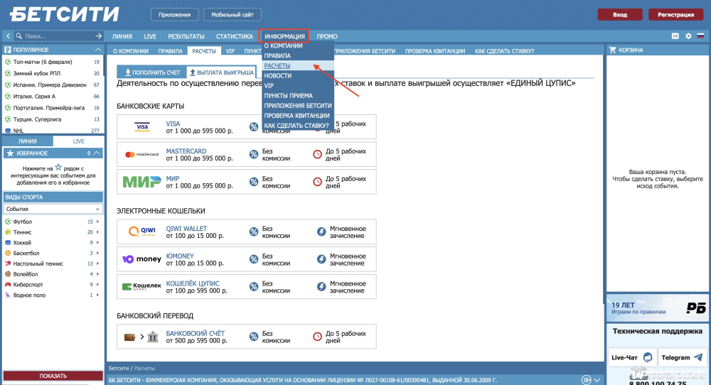Switch sidebar to LIVE tab
Screen dimensions: 711x385
[78, 141]
